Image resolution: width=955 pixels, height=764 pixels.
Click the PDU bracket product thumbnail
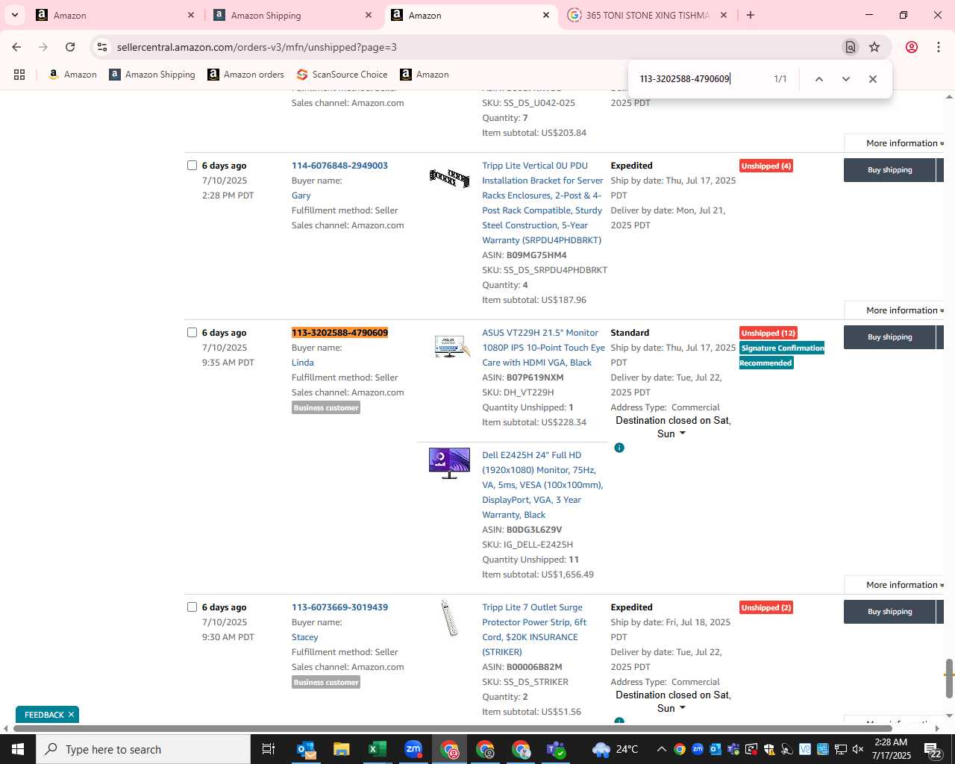[449, 178]
